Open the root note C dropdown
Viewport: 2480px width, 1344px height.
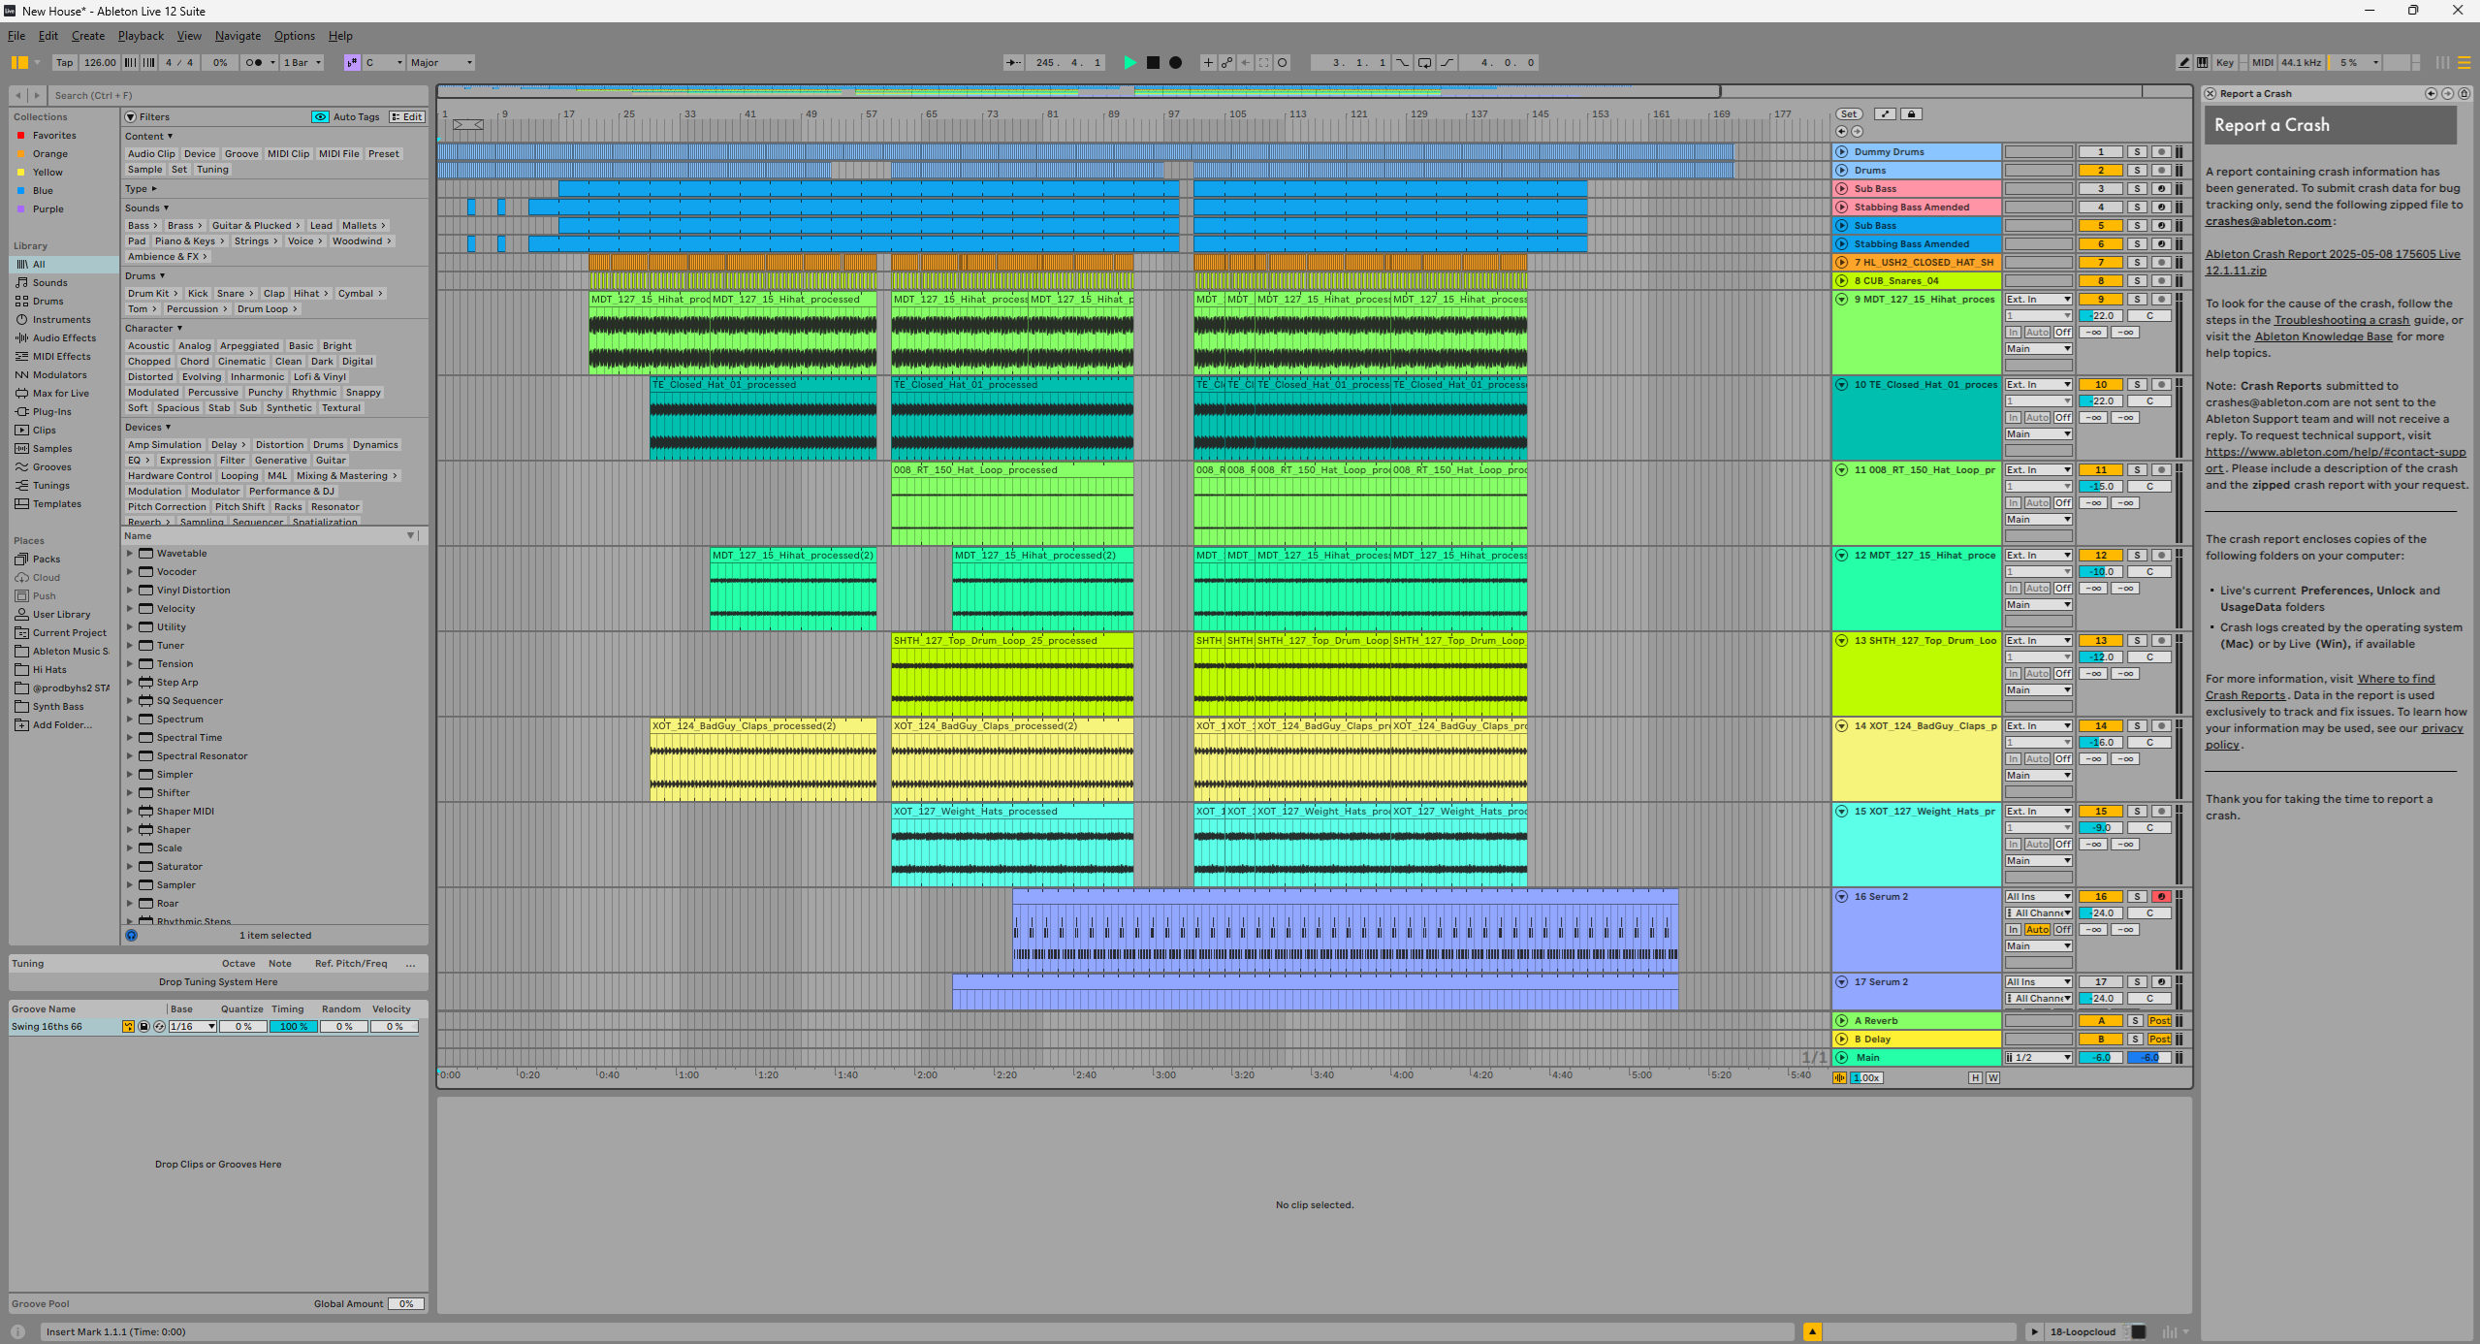pos(384,63)
